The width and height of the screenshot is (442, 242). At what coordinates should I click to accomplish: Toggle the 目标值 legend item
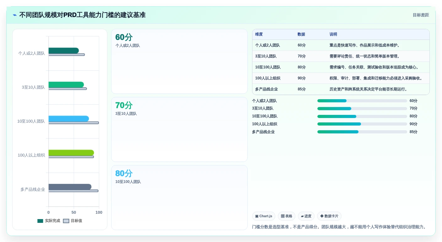point(73,221)
